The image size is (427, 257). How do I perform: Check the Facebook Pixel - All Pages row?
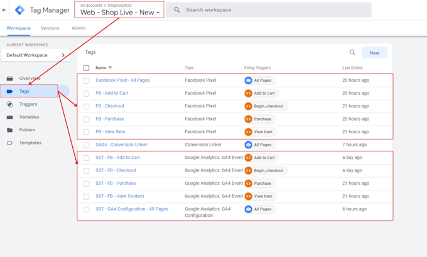point(86,80)
